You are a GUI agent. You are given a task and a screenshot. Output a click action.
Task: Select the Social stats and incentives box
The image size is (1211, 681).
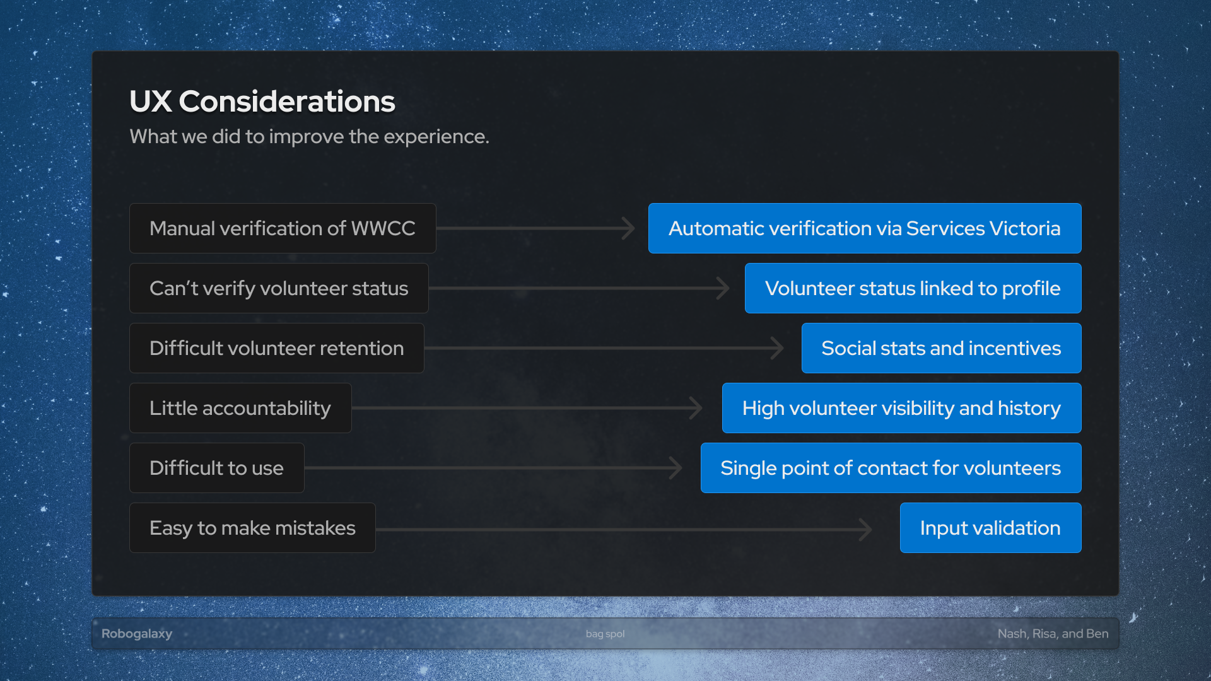941,348
